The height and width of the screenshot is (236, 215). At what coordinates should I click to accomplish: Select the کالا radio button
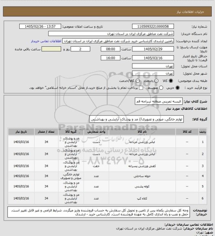pyautogui.click(x=171, y=81)
